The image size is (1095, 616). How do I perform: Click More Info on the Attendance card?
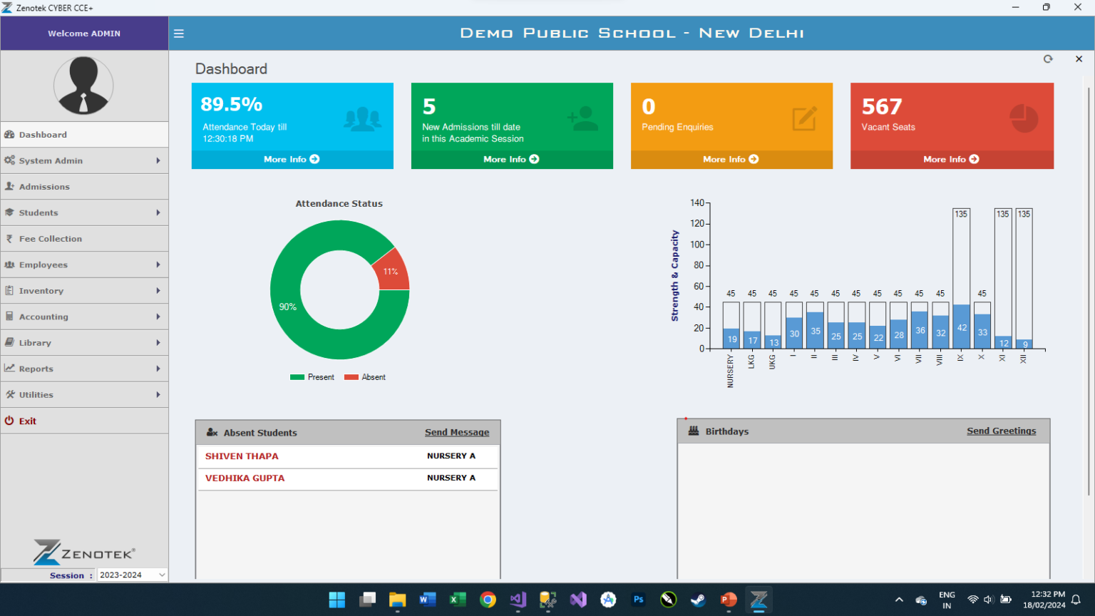pyautogui.click(x=292, y=160)
